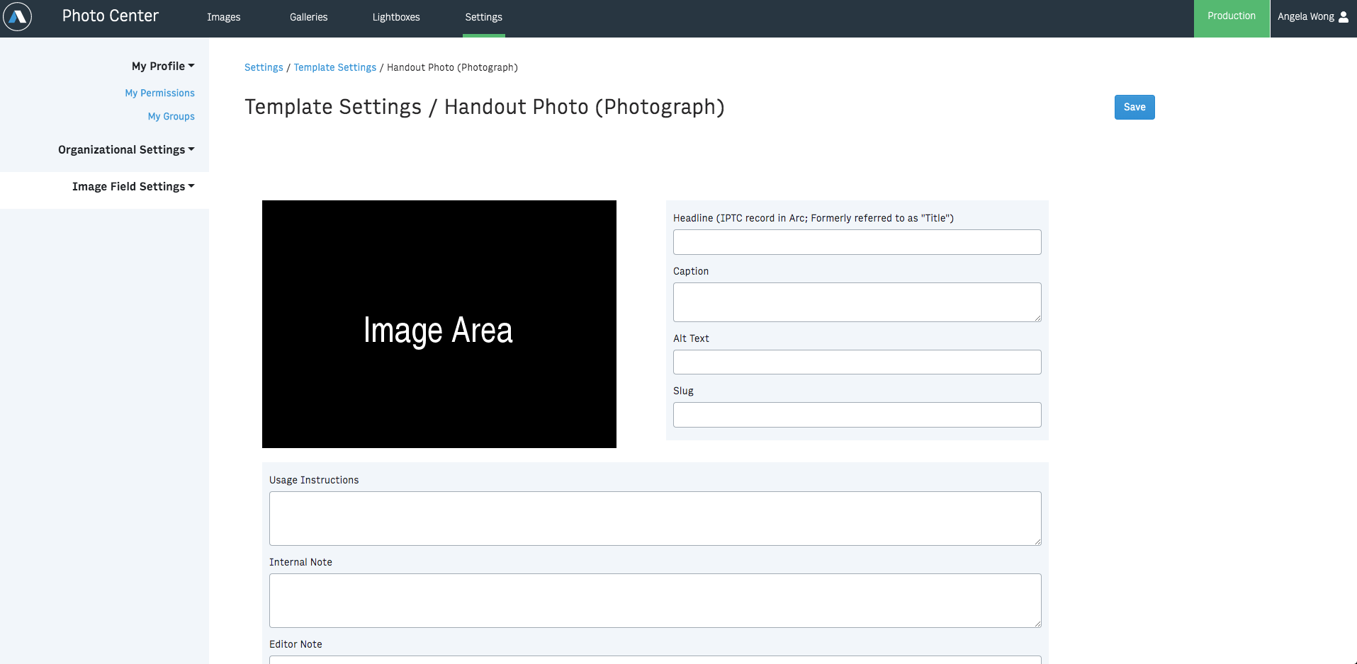Select the Settings tab

coord(484,17)
